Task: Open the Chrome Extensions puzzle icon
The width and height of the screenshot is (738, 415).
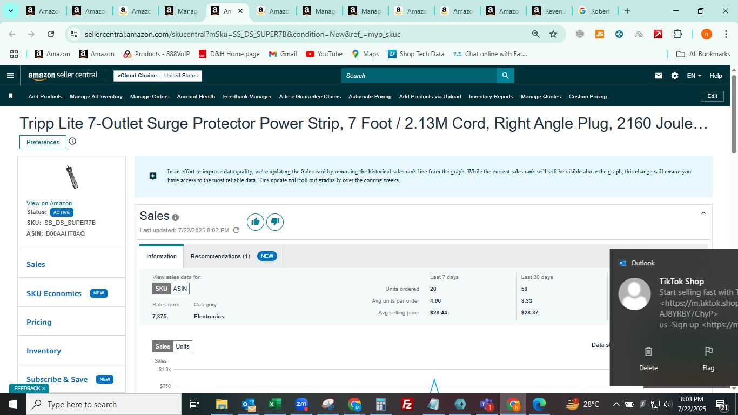Action: (677, 34)
